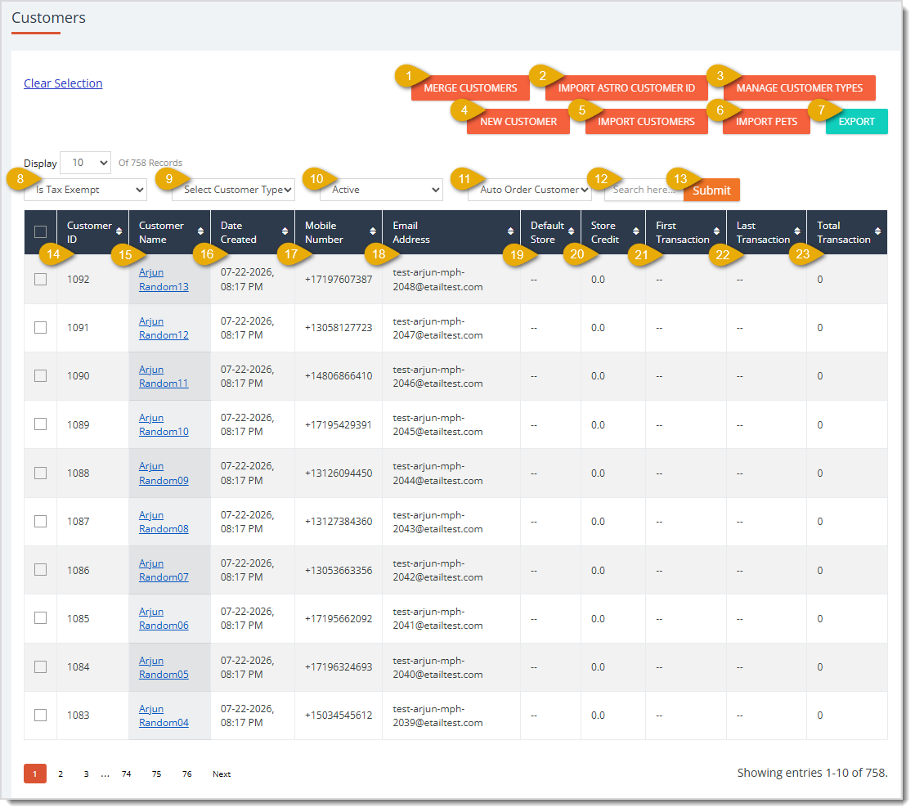Select checkbox for customer 1086
Screen dimensions: 915x812
click(x=40, y=570)
